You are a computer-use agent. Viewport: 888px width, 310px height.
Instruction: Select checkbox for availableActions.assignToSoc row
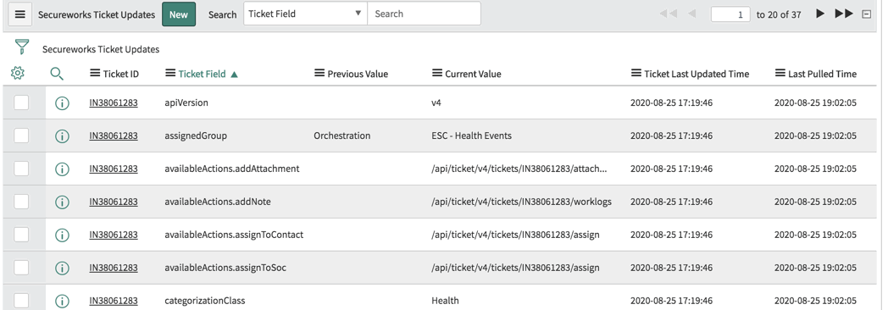pyautogui.click(x=21, y=267)
